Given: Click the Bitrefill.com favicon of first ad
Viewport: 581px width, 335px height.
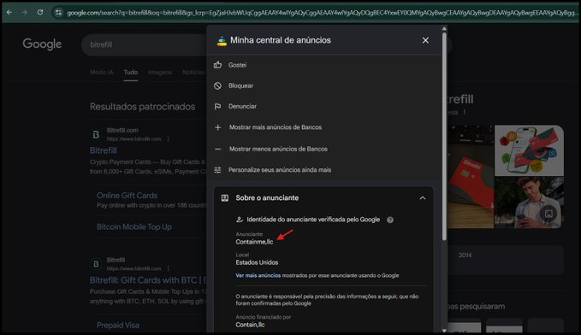Looking at the screenshot, I should (x=96, y=134).
